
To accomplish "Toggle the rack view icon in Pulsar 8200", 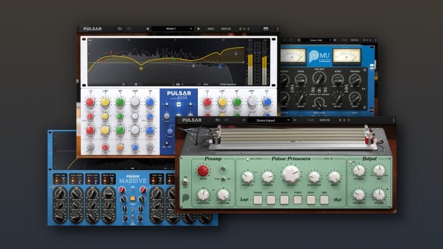I will (266, 29).
